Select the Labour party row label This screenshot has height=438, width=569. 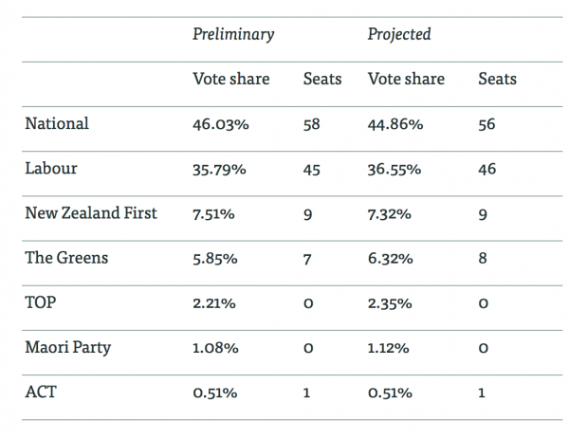click(51, 169)
